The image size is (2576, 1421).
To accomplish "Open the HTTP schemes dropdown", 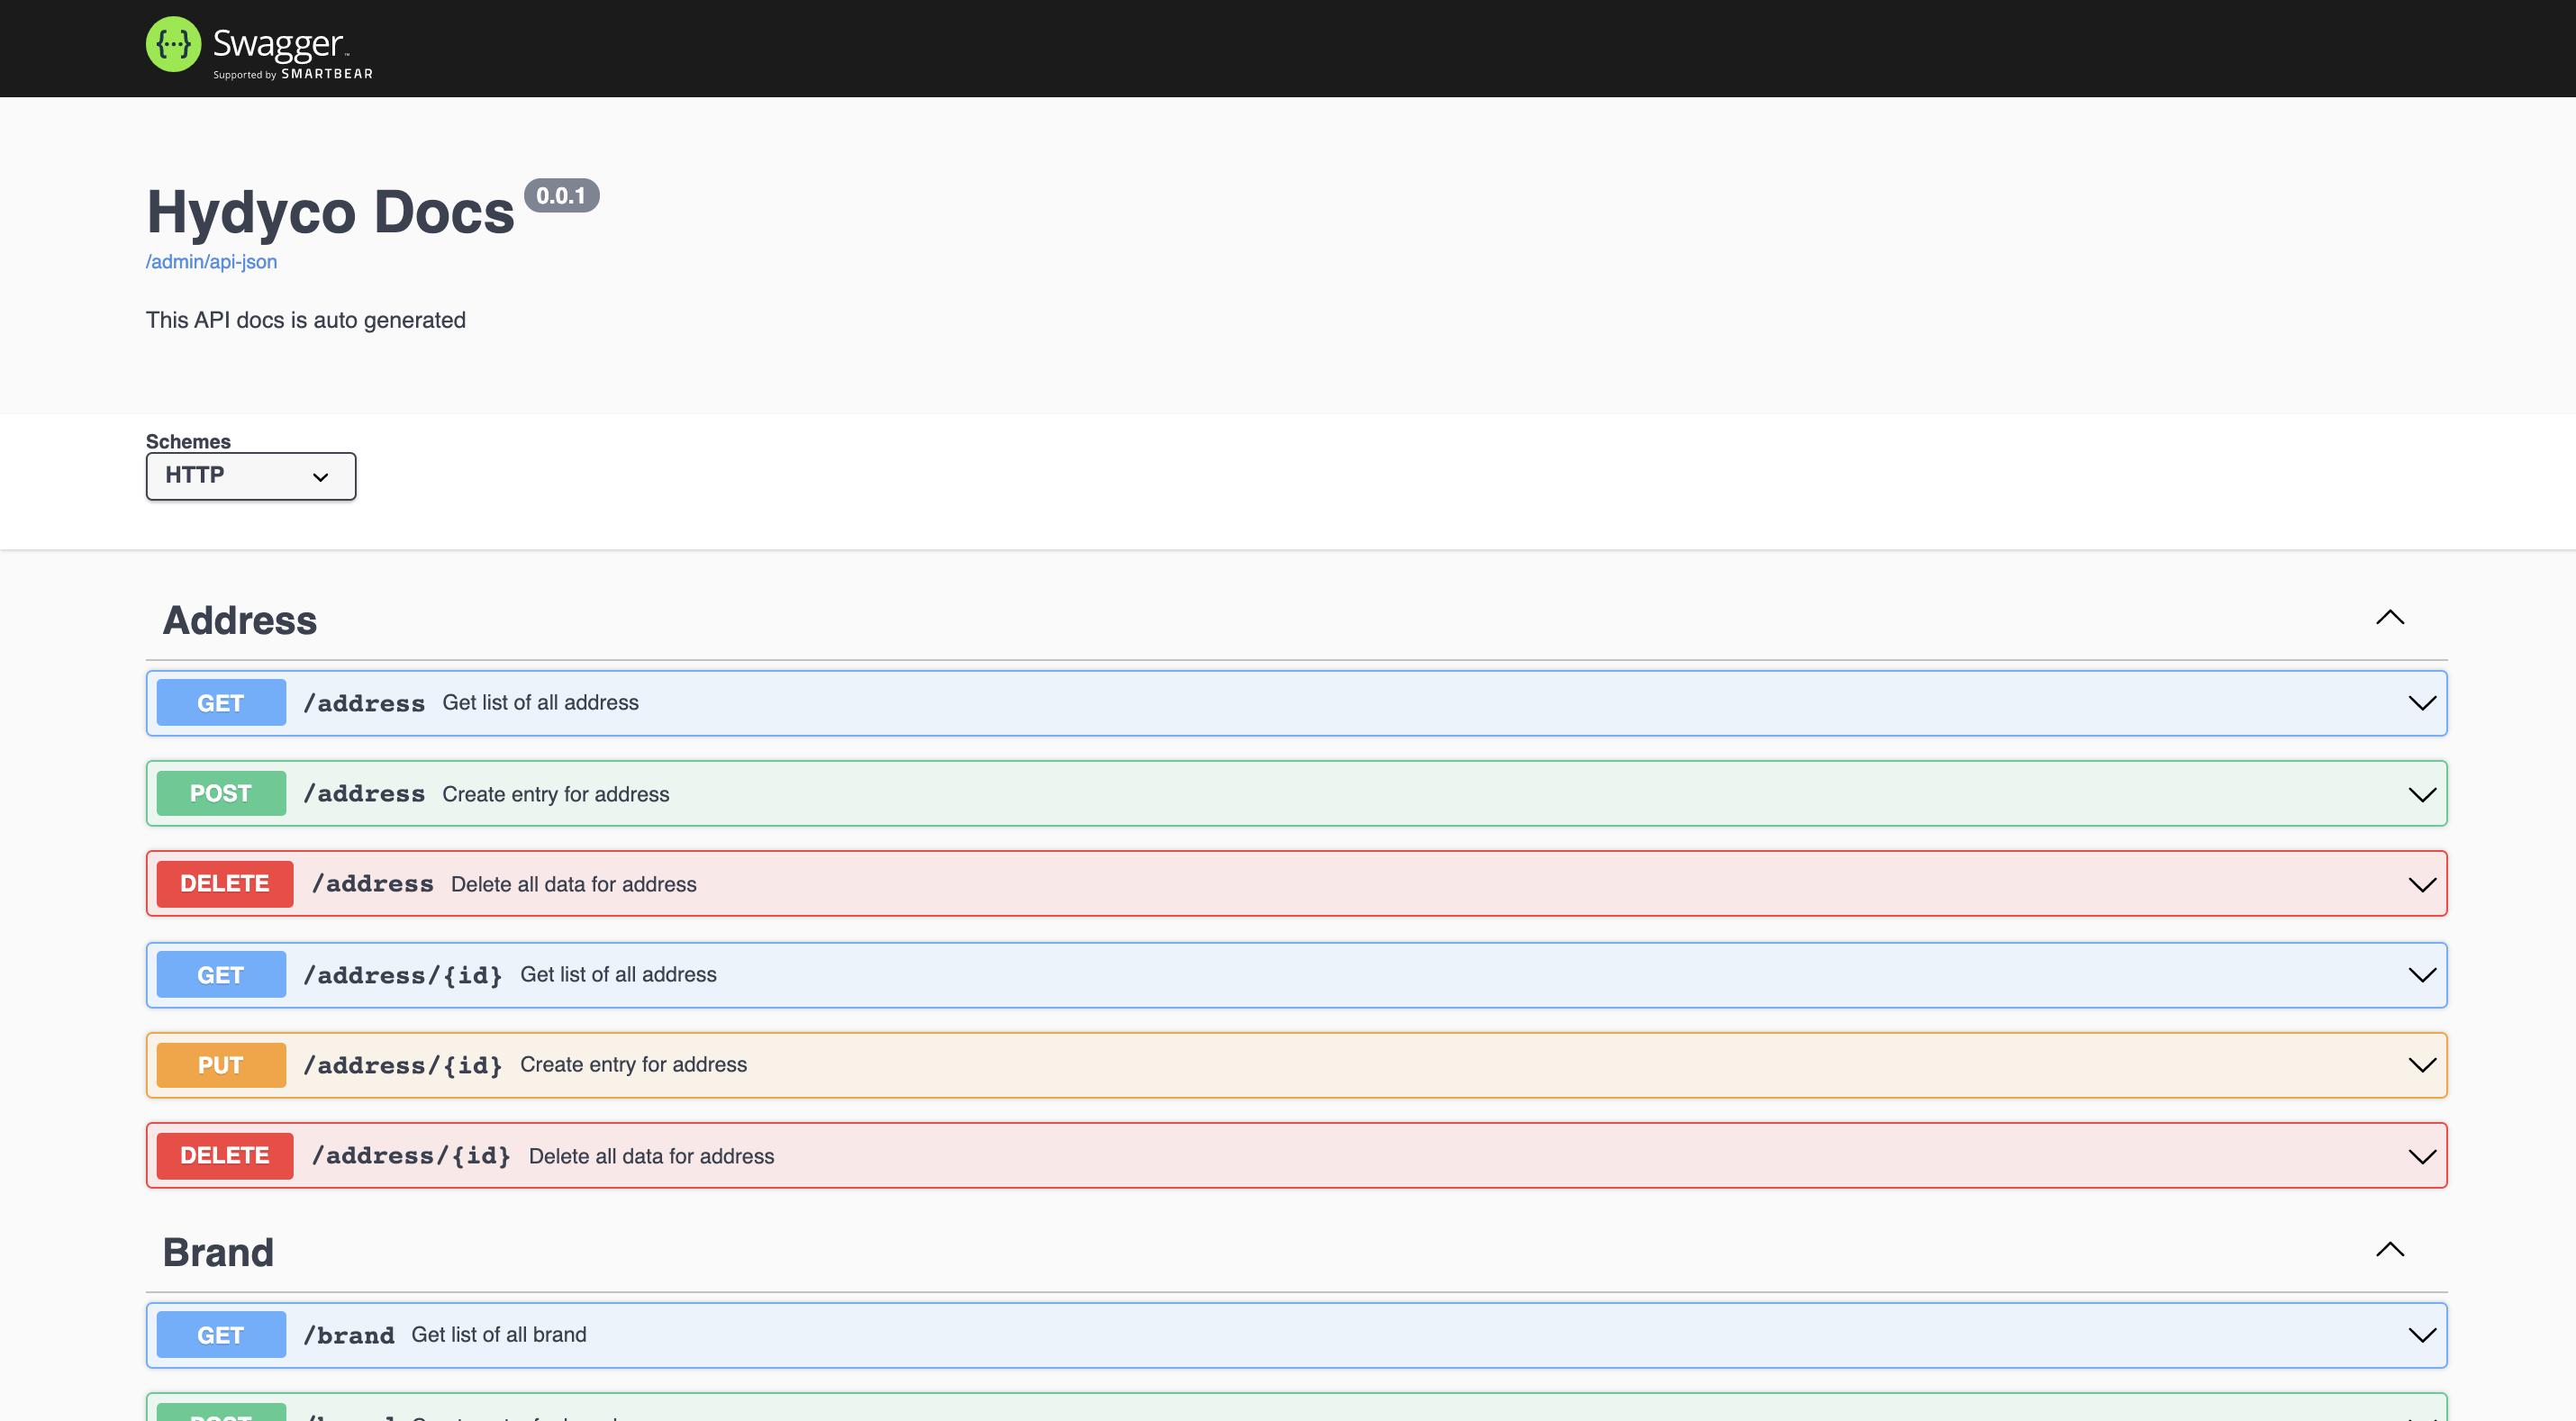I will pos(250,476).
